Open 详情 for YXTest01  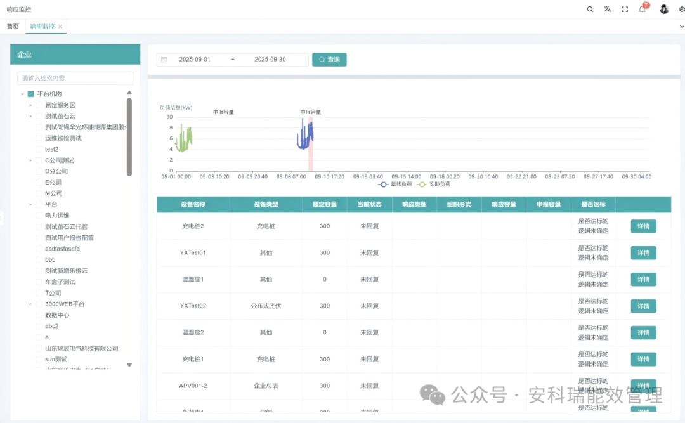[644, 253]
